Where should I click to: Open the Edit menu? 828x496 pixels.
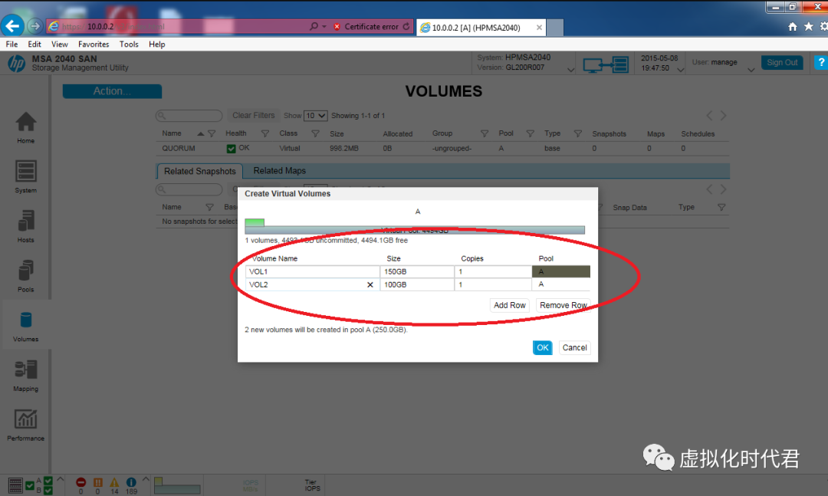[x=34, y=44]
